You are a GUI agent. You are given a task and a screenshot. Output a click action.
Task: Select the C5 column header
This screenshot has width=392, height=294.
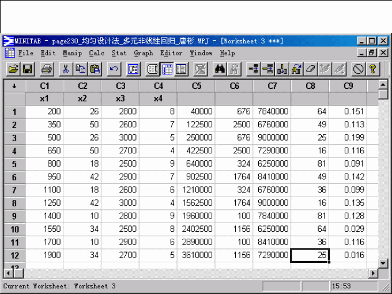(x=196, y=86)
